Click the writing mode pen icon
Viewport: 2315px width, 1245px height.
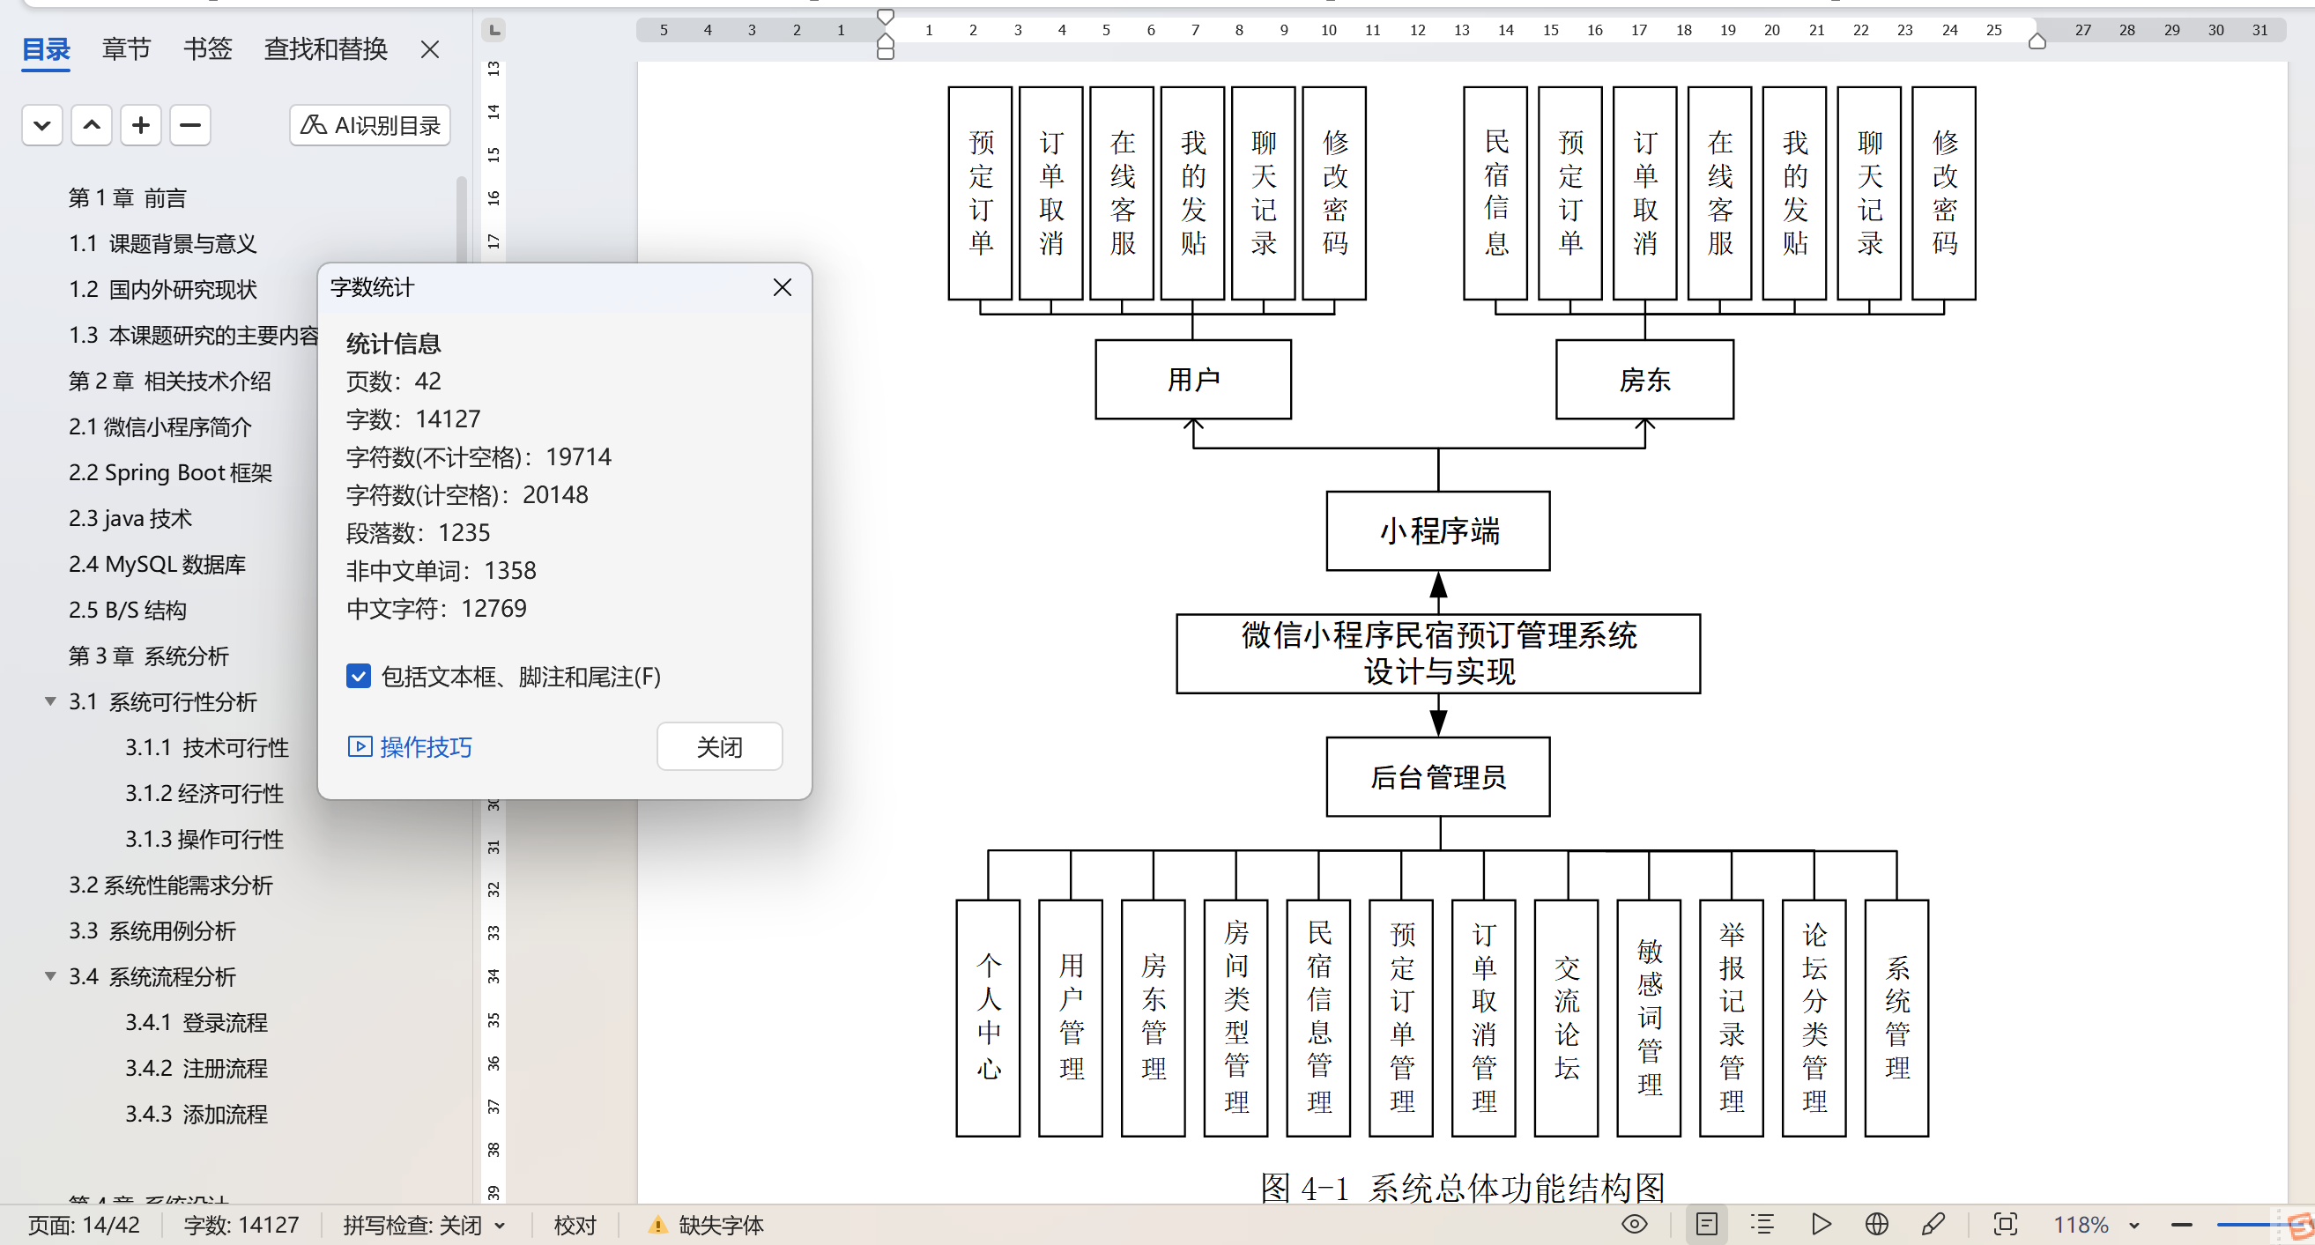[1933, 1225]
